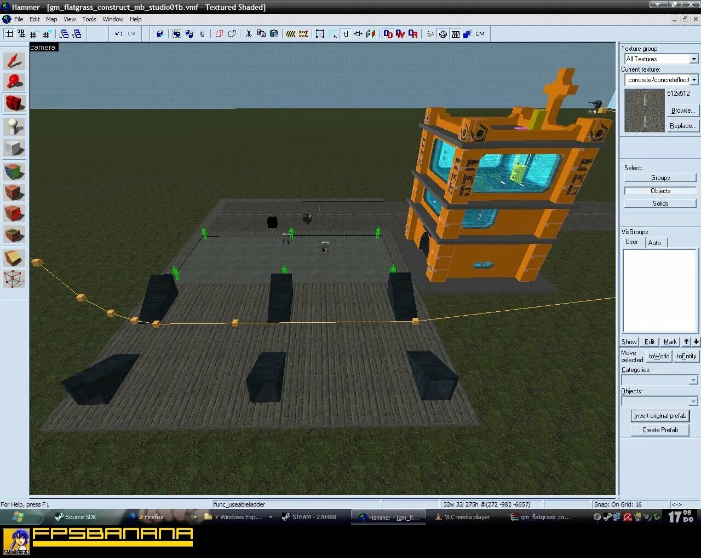The height and width of the screenshot is (558, 701).
Task: Move visgroup down with arrow button
Action: point(696,342)
